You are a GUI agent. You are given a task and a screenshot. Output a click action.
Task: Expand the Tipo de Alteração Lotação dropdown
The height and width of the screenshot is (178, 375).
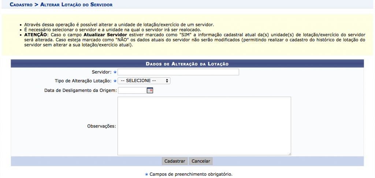click(144, 81)
